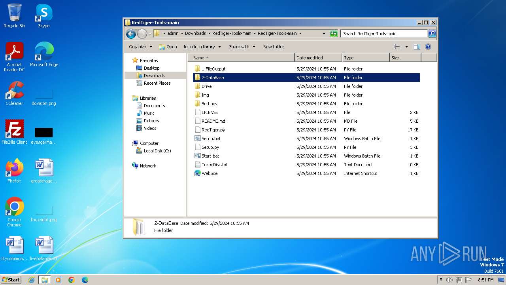This screenshot has width=506, height=285.
Task: Select the Start.bat file icon
Action: (198, 156)
